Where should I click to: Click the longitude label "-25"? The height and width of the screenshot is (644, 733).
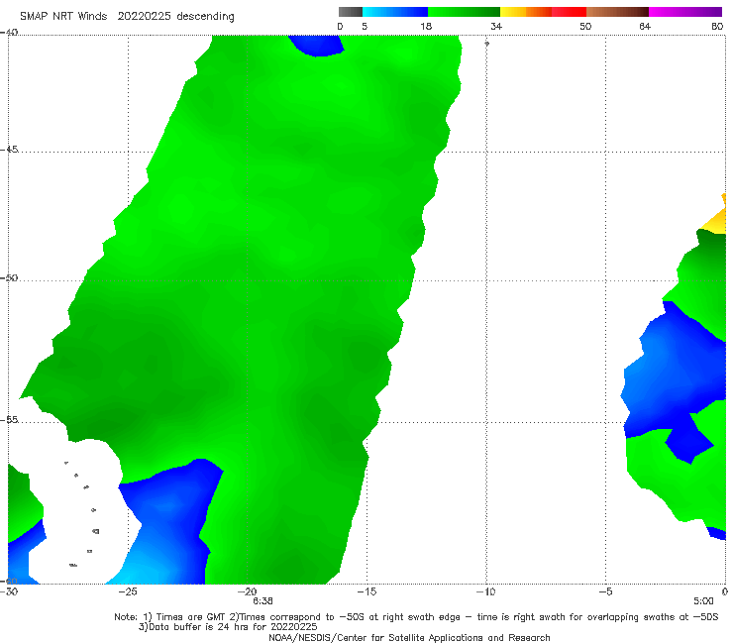pos(128,591)
